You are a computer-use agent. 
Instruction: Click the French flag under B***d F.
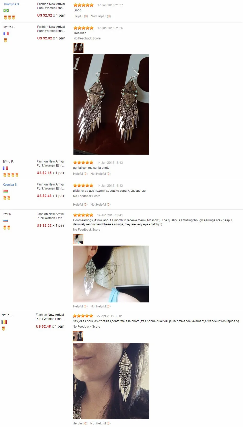pyautogui.click(x=5, y=168)
